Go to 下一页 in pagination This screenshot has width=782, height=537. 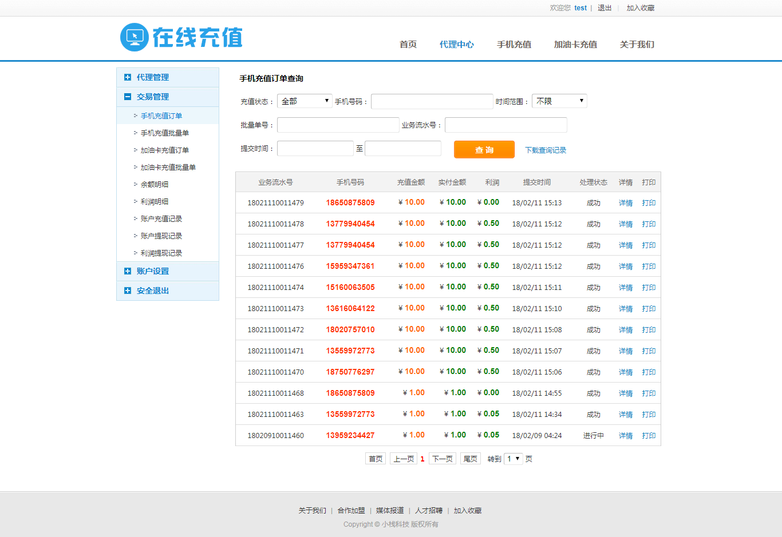(x=442, y=459)
